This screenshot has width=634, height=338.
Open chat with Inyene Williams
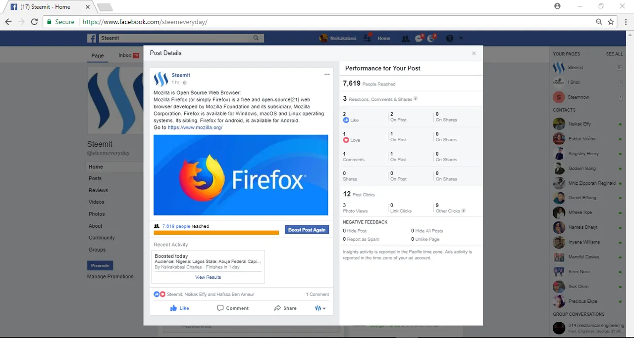click(587, 242)
